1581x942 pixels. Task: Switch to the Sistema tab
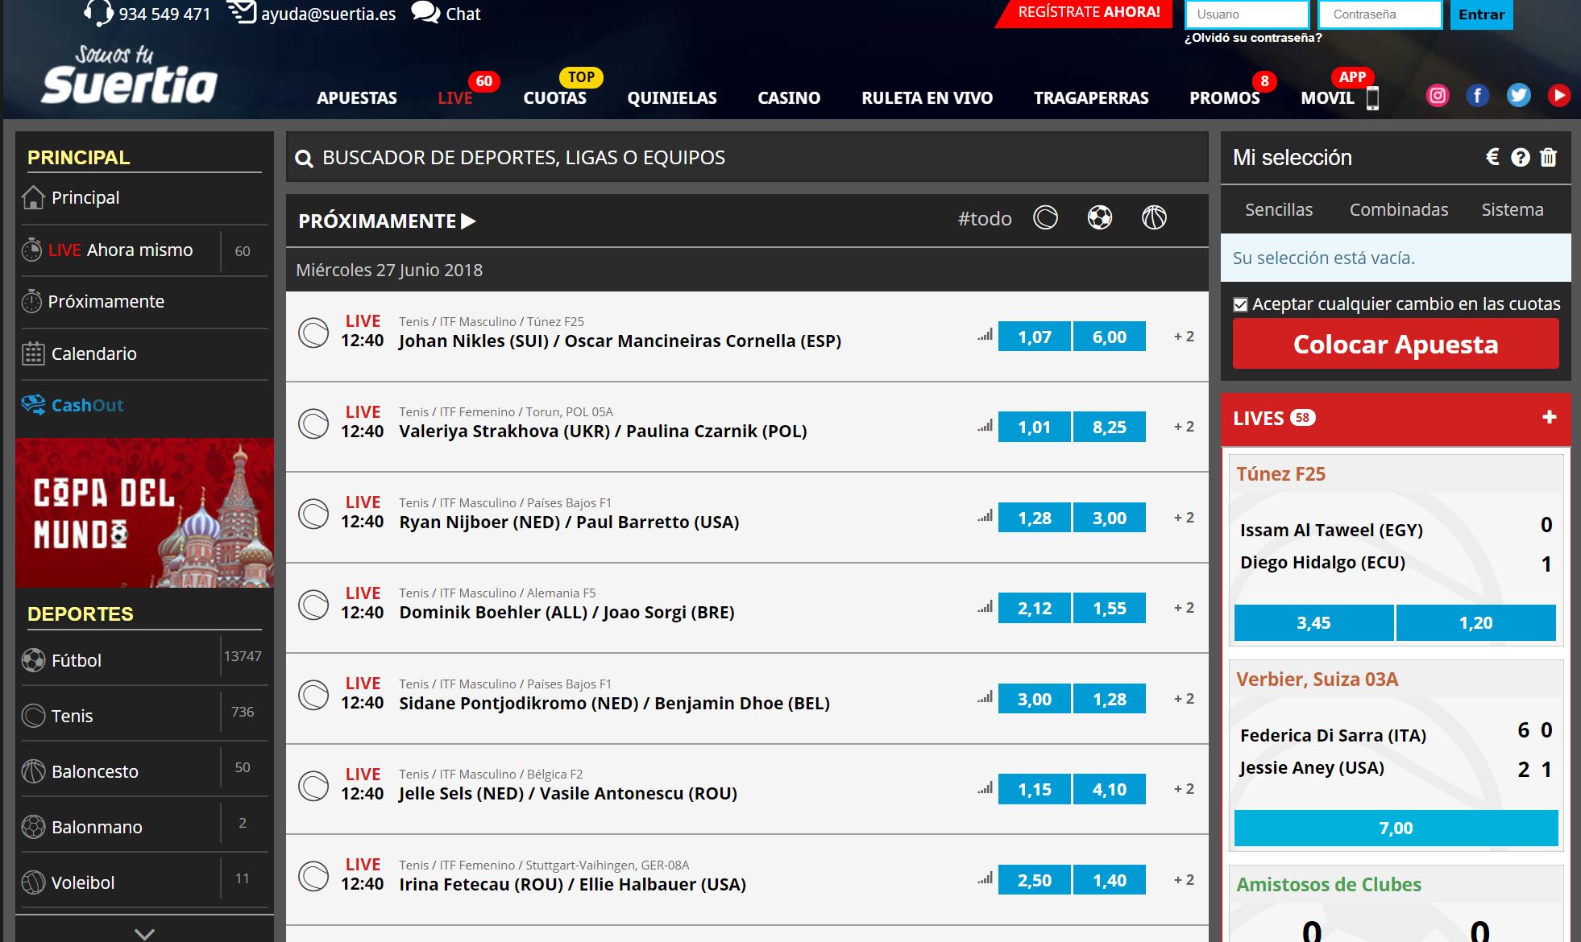[x=1513, y=210]
